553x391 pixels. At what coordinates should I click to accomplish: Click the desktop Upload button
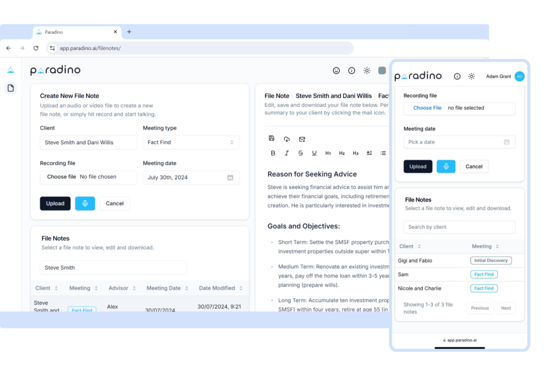click(55, 204)
